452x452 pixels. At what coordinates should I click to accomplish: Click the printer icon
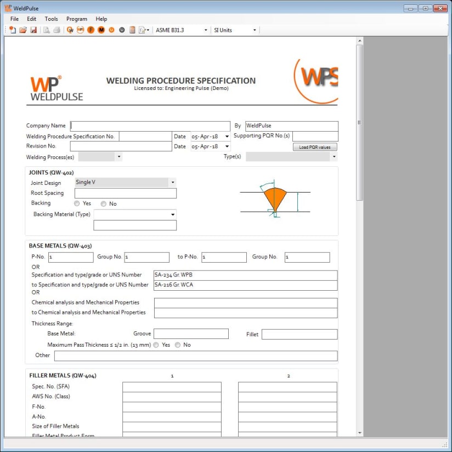[x=57, y=30]
